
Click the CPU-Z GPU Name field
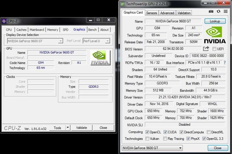coord(57,52)
